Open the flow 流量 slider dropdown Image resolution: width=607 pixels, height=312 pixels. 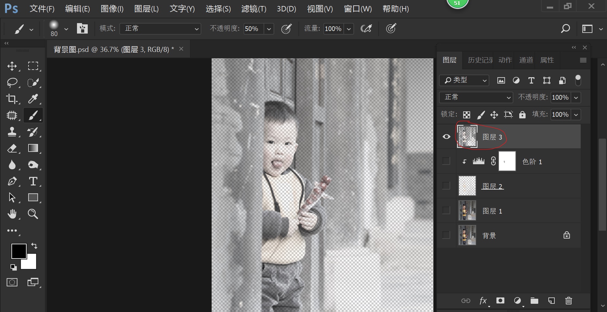pos(349,29)
